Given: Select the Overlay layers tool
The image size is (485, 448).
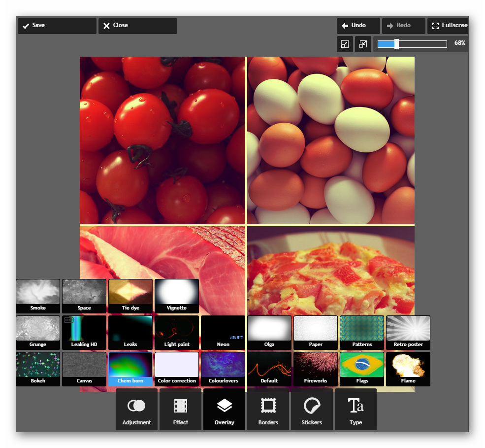Looking at the screenshot, I should coord(224,410).
